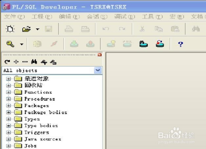Expand the Triggers folder node
The width and height of the screenshot is (206, 149).
(x=8, y=133)
